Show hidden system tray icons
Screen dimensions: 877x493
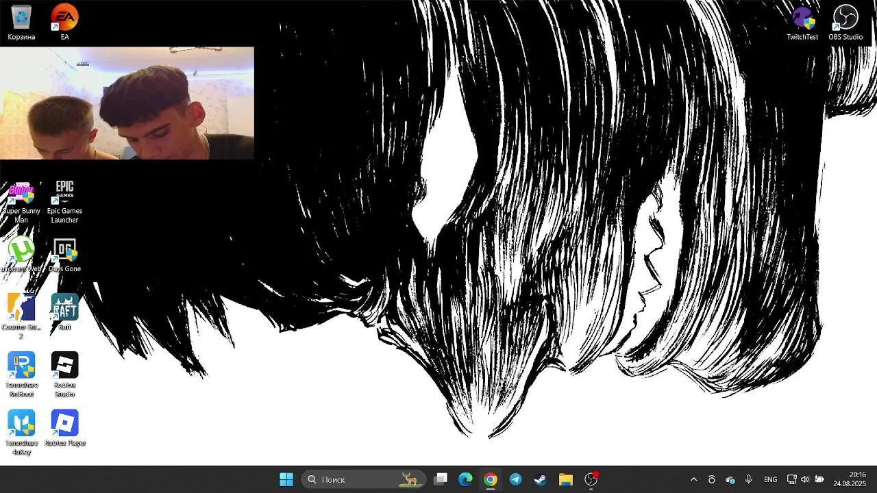pyautogui.click(x=693, y=479)
